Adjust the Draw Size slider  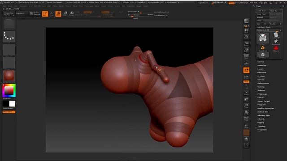coord(140,15)
